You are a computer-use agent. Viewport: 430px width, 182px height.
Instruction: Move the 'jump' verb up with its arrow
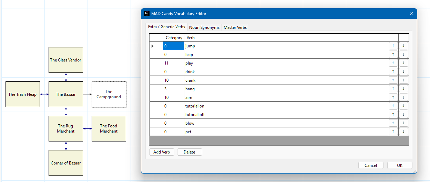pos(393,46)
